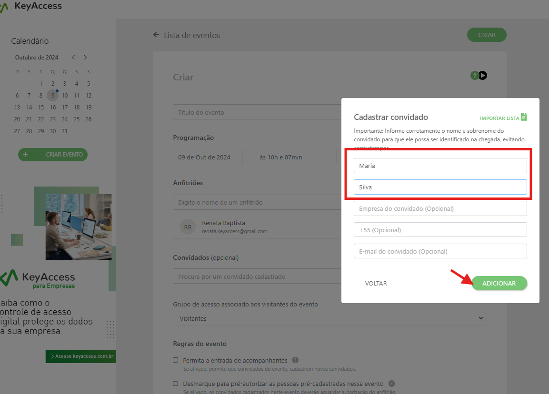Click info icon next to acompanhantes rule
549x394 pixels.
click(x=295, y=360)
